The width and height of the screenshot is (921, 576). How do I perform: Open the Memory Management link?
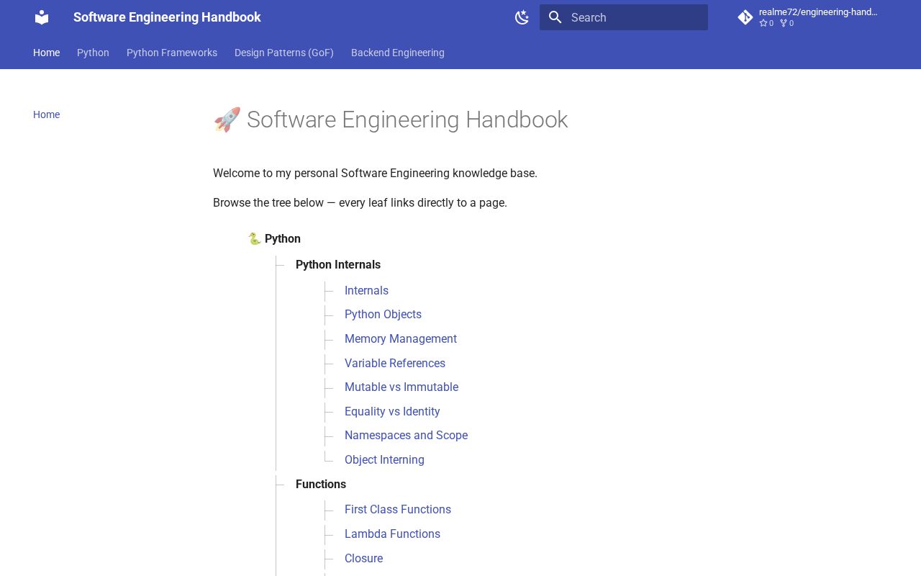401,339
